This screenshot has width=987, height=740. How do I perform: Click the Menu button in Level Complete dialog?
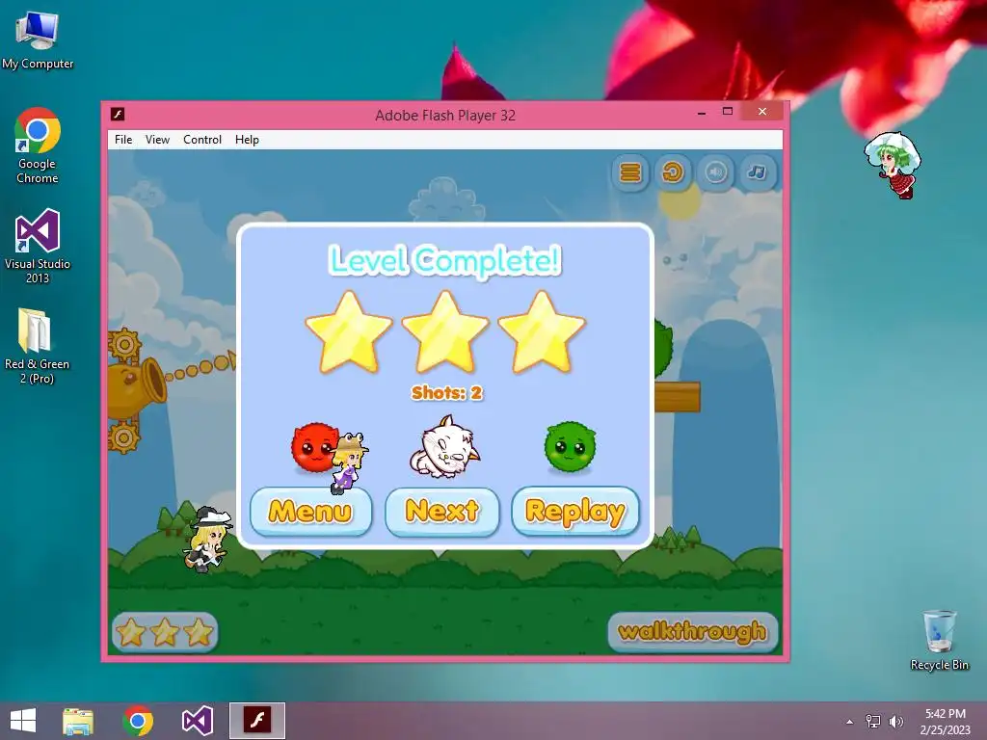tap(310, 511)
